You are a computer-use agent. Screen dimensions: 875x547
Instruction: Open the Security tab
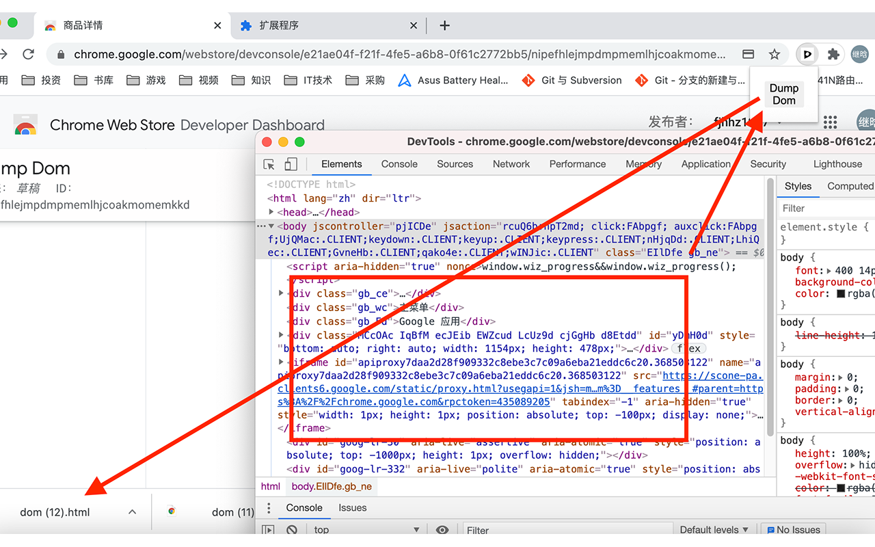click(768, 164)
